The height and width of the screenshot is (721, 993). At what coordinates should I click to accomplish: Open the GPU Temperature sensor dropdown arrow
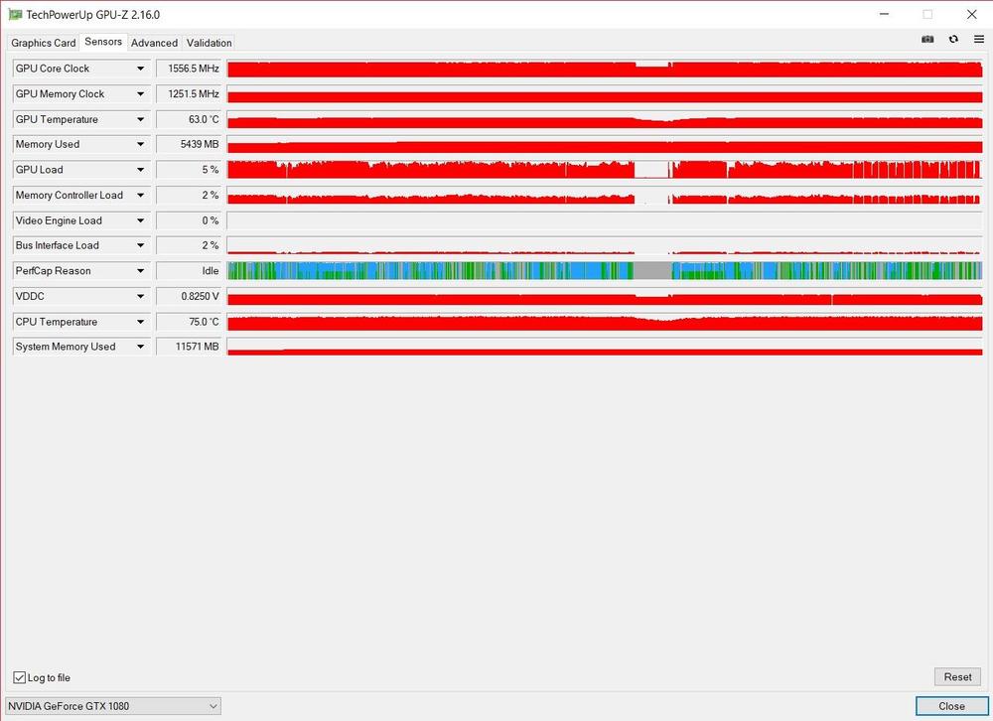140,119
